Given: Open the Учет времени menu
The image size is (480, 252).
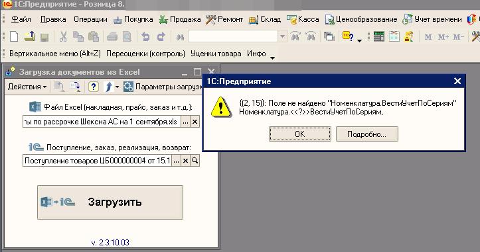Looking at the screenshot, I should (x=432, y=19).
